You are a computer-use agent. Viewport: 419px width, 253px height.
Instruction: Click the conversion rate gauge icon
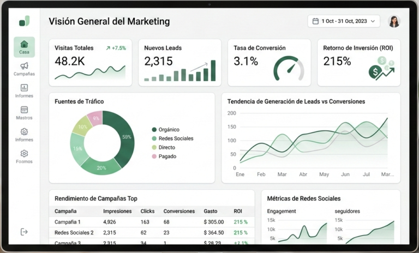[x=288, y=69]
